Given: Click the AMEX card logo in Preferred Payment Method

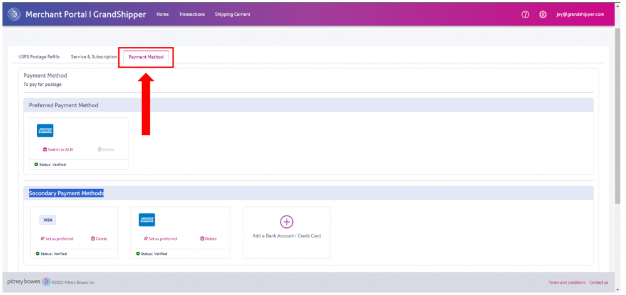Looking at the screenshot, I should click(45, 130).
